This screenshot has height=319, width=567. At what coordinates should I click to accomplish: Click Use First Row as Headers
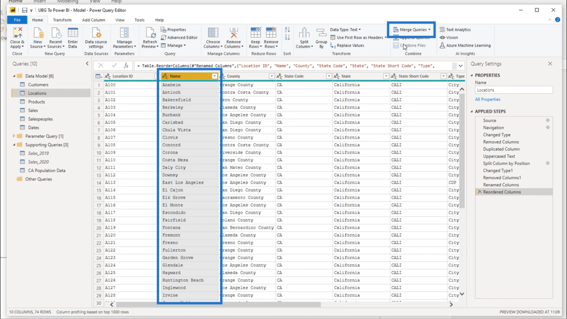[358, 37]
